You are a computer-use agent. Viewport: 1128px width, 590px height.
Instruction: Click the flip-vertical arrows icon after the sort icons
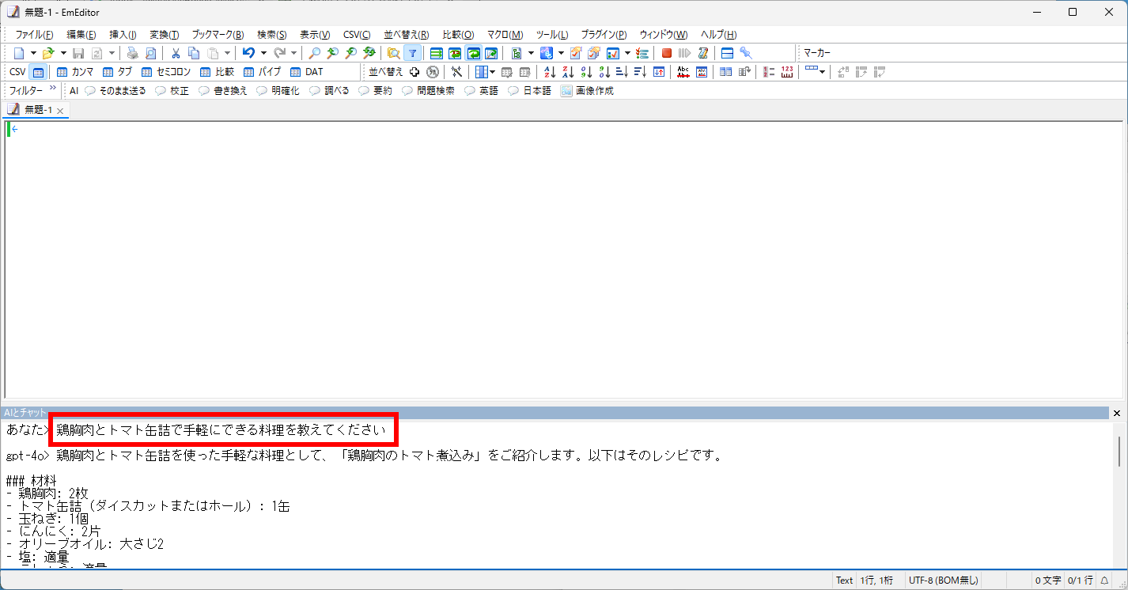click(x=659, y=72)
